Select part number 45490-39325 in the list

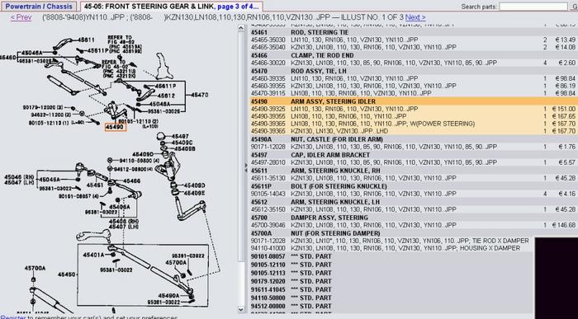pos(268,109)
